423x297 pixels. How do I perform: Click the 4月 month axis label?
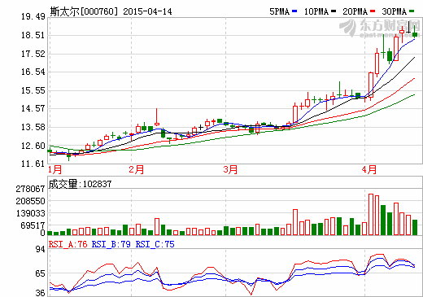369,169
